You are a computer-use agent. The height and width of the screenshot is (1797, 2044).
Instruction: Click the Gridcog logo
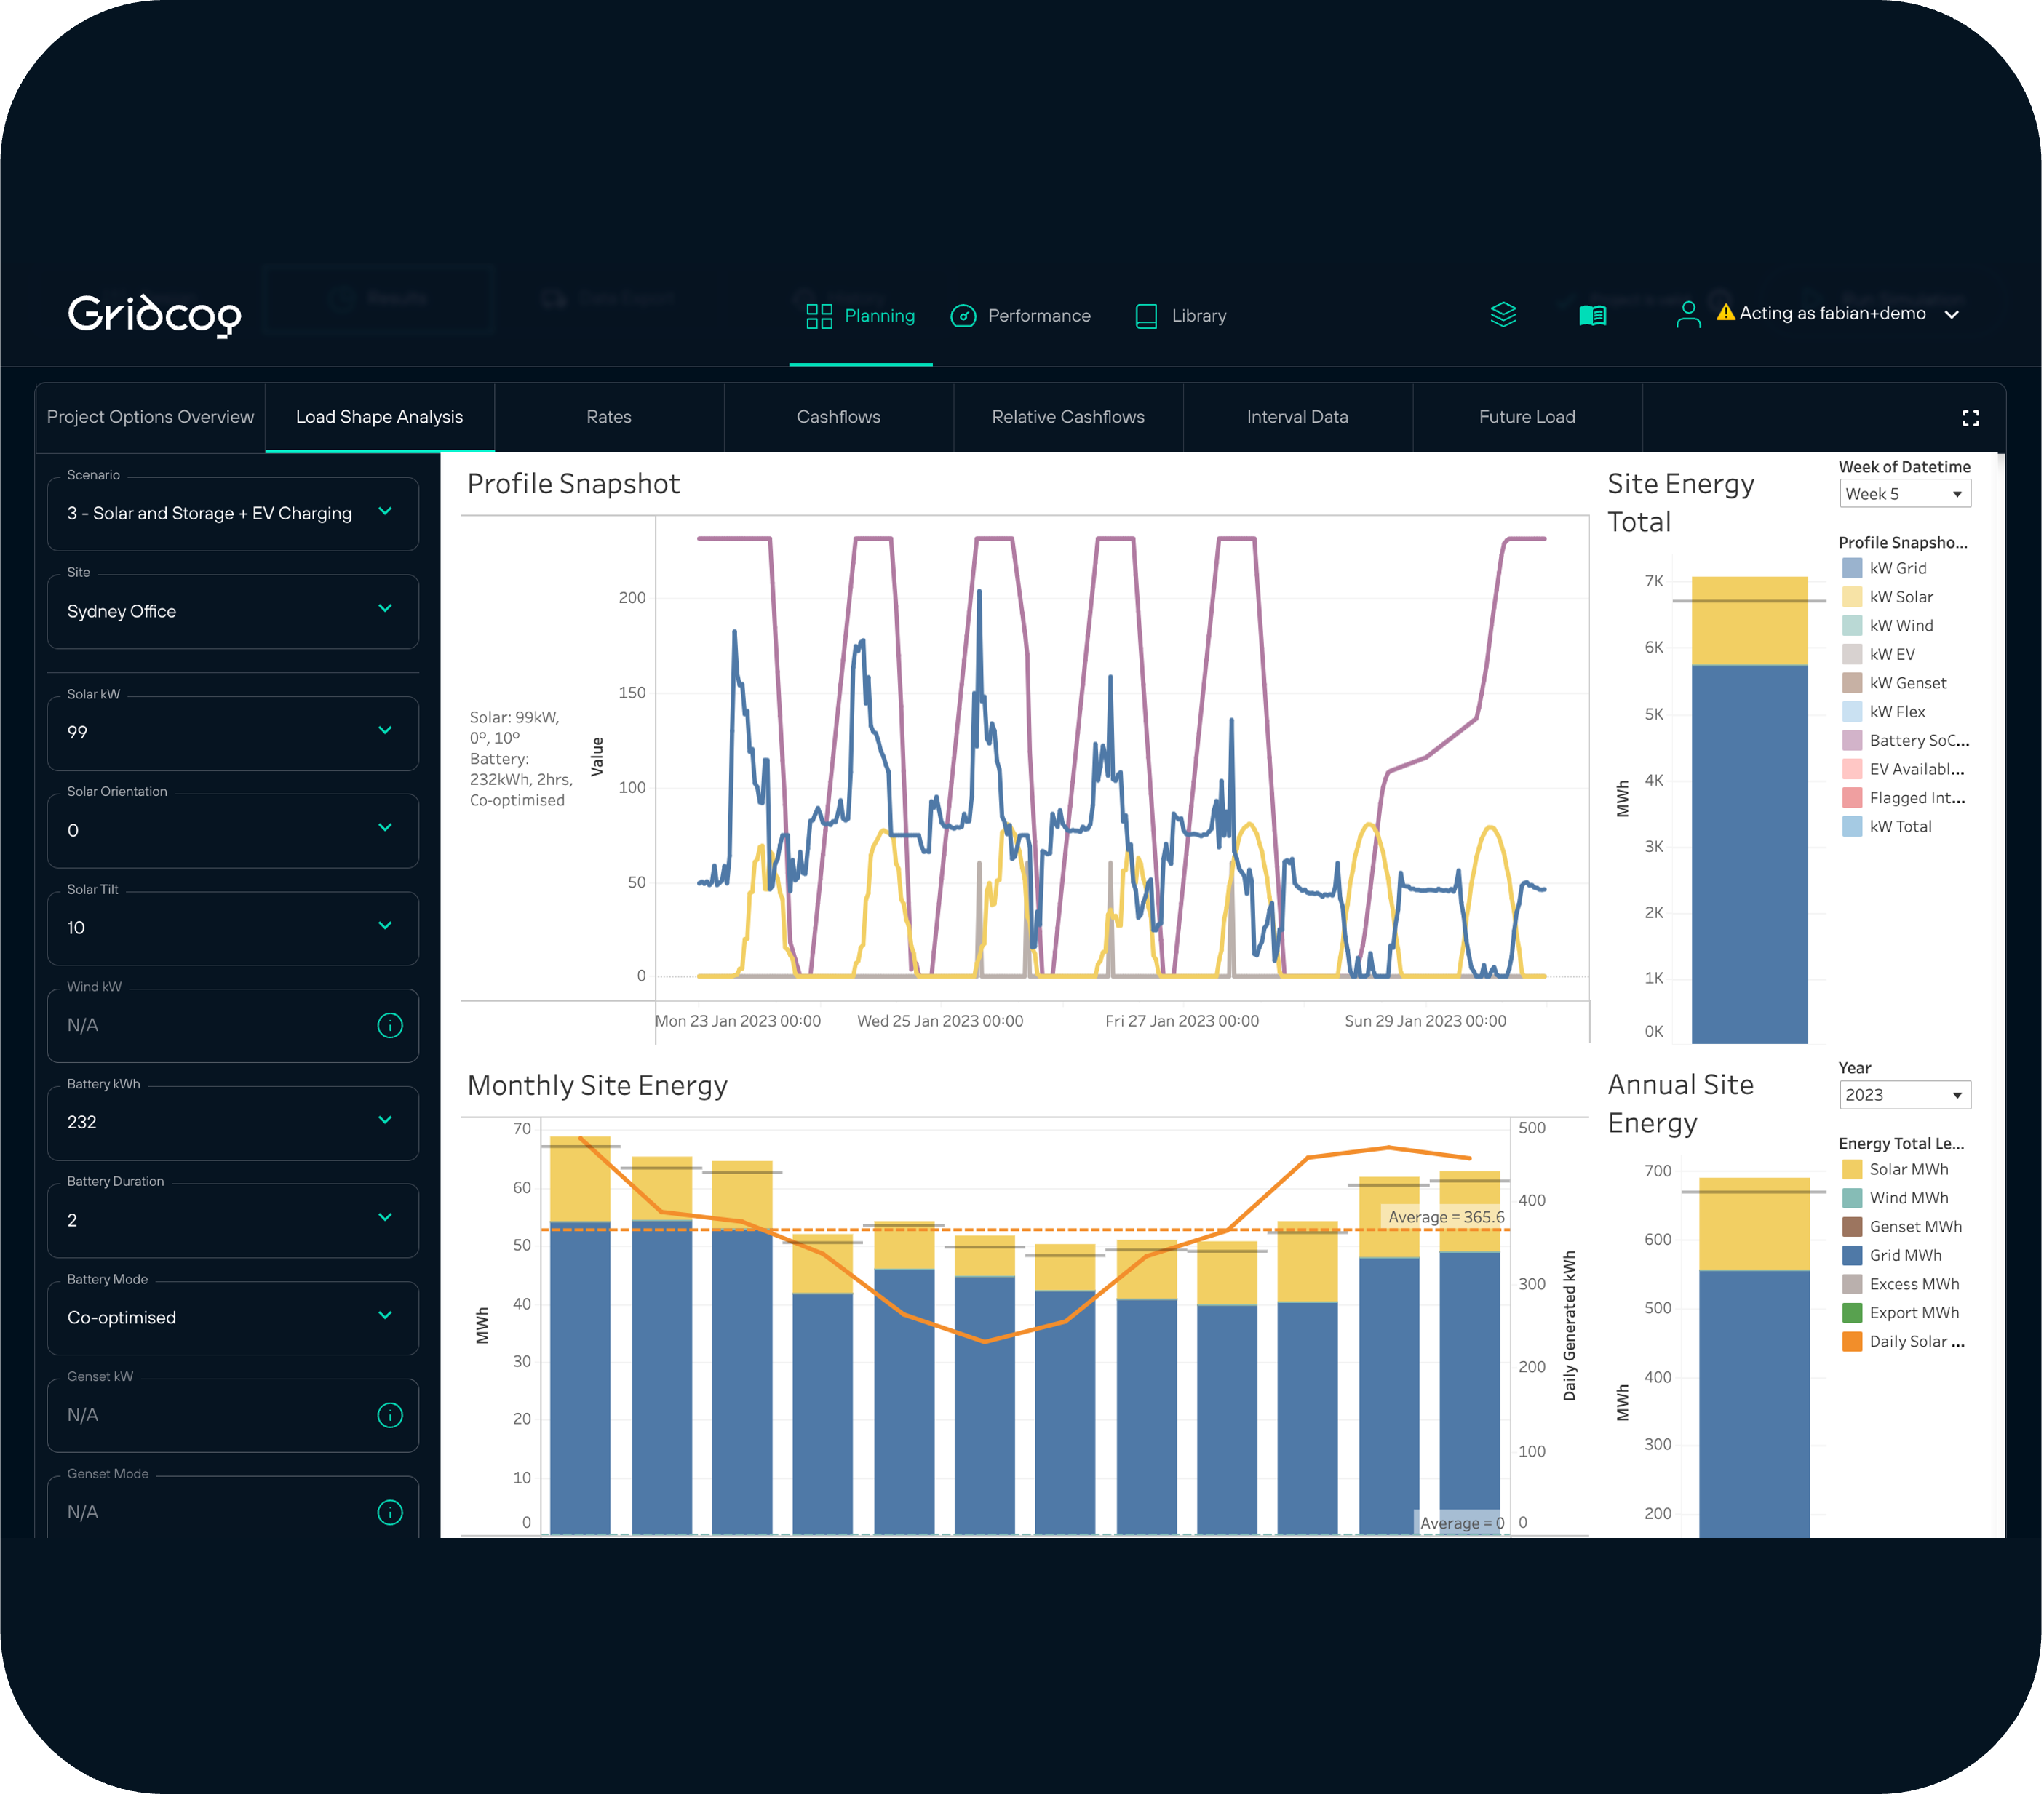(154, 315)
